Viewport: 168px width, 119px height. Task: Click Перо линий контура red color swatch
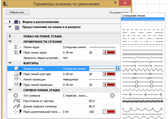tap(109, 74)
